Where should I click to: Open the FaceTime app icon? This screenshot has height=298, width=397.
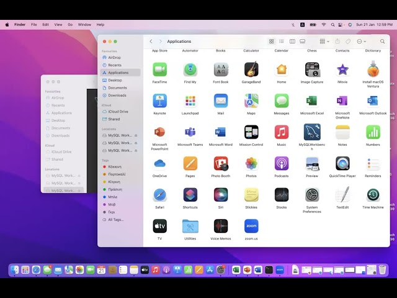point(160,70)
